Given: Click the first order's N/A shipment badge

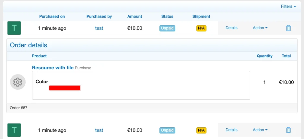Looking at the screenshot, I should coord(201,28).
